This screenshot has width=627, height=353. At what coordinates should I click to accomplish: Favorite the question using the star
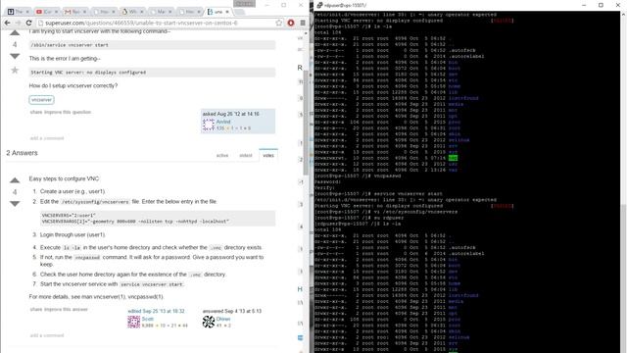pos(15,71)
